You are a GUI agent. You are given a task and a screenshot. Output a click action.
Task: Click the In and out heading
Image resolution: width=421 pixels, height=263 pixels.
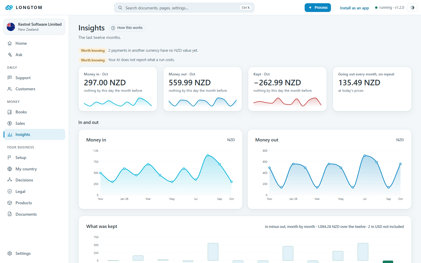(x=88, y=122)
